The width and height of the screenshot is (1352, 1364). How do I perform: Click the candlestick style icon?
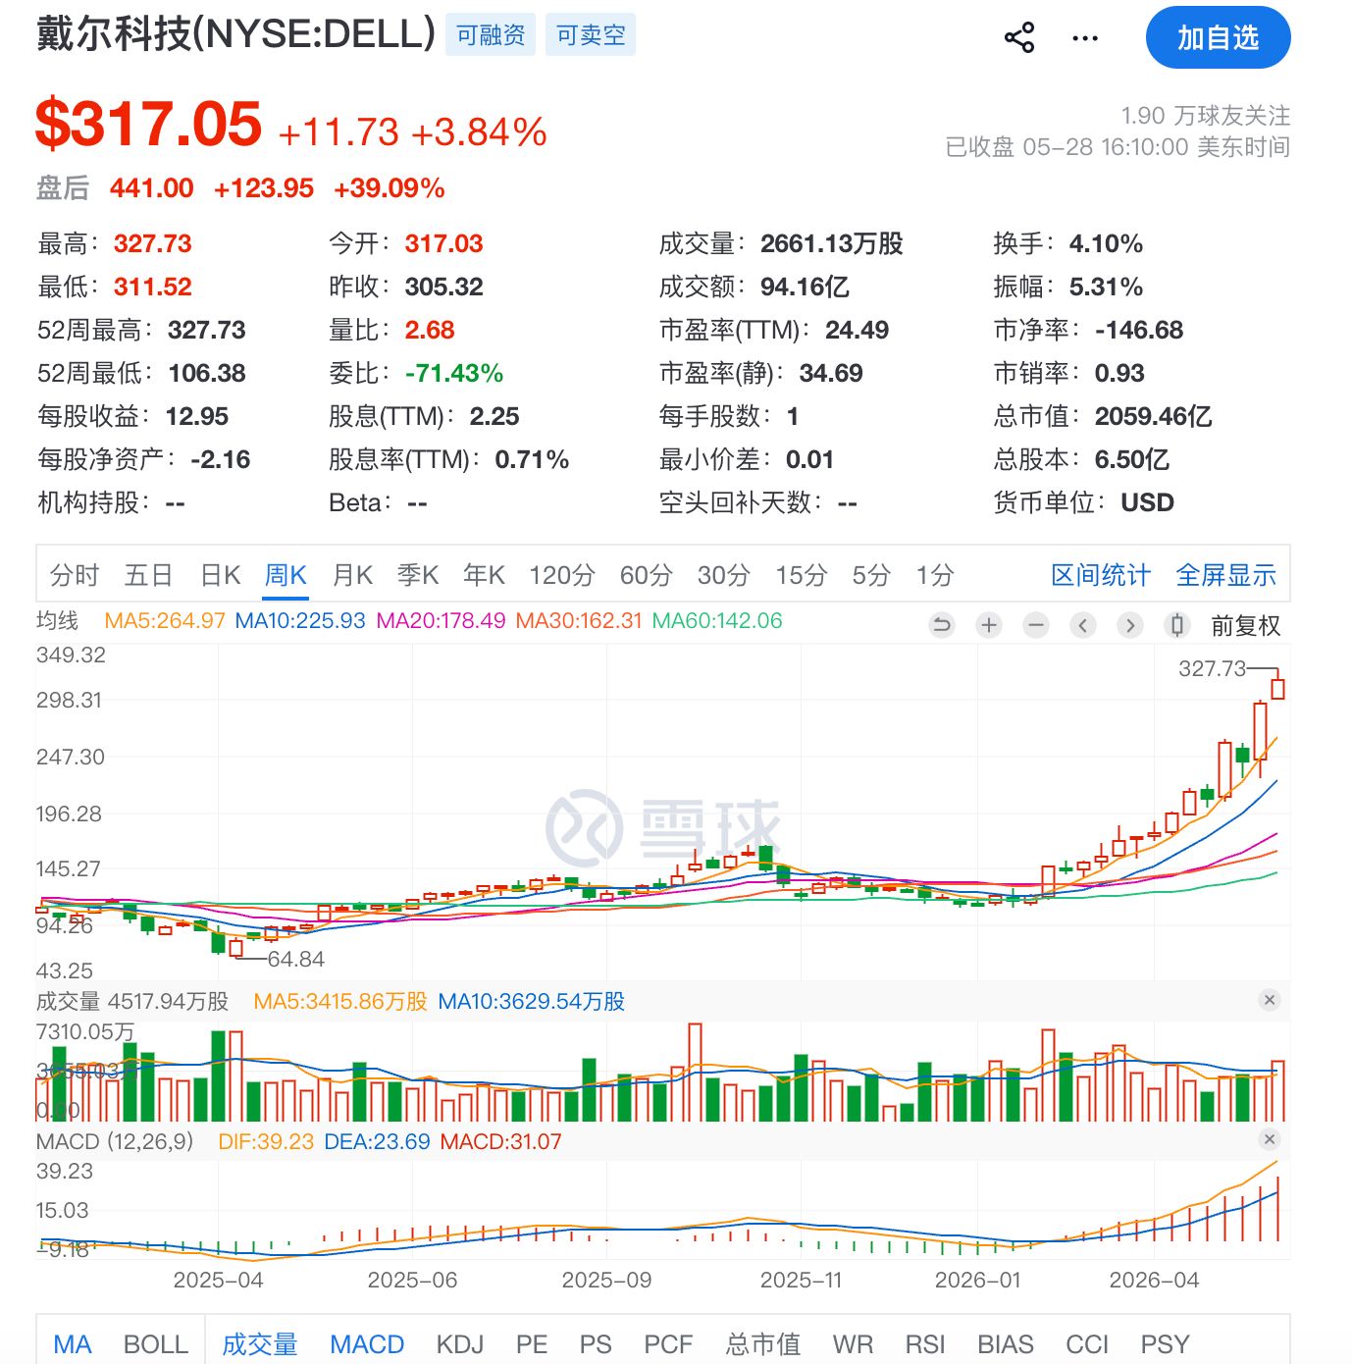coord(1177,625)
